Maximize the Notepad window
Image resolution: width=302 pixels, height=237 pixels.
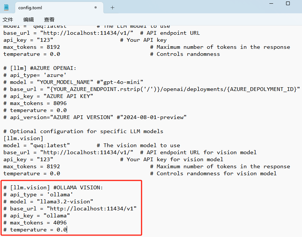point(288,3)
